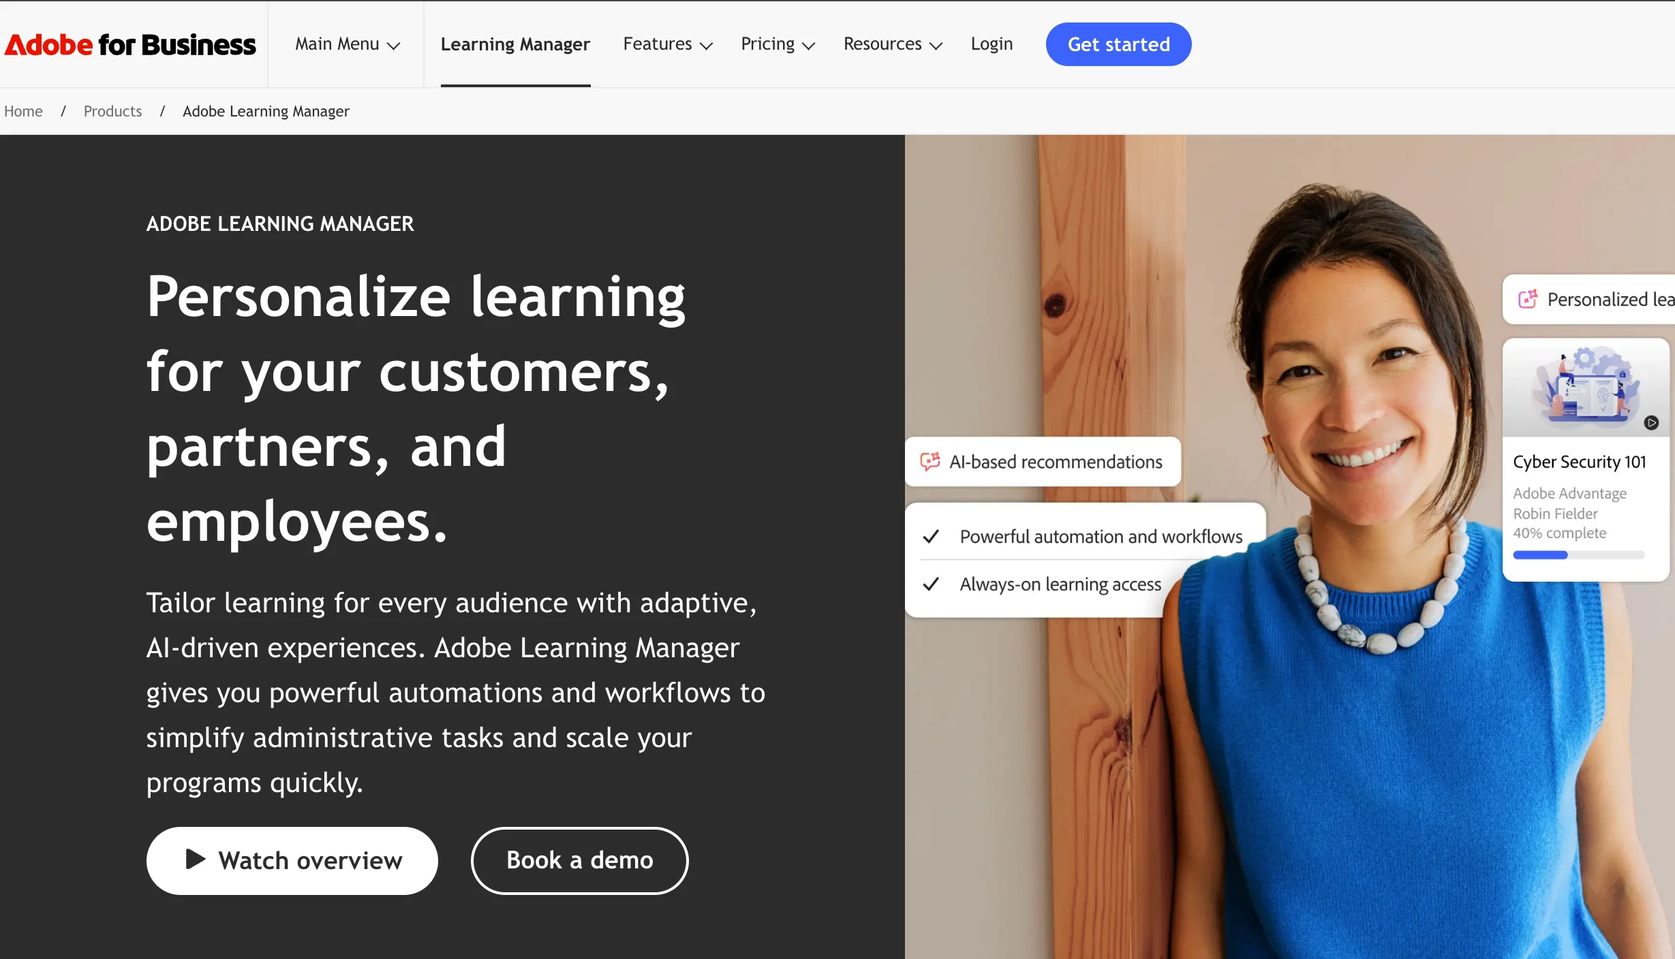
Task: Click the play icon on Cyber Security thumbnail
Action: click(x=1651, y=423)
